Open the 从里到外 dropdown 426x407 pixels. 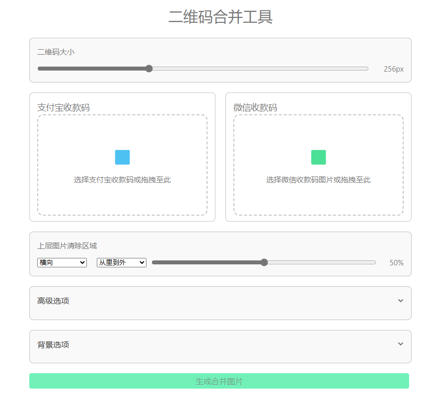click(x=122, y=262)
